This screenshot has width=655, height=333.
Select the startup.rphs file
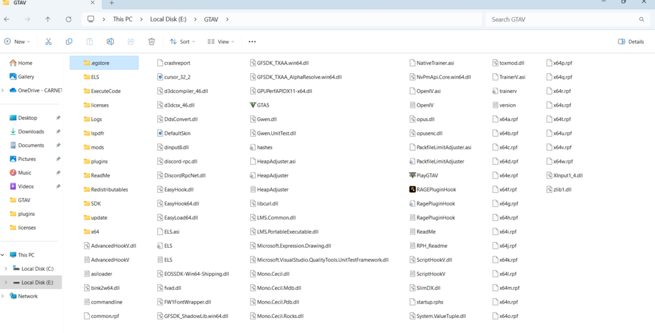click(426, 302)
